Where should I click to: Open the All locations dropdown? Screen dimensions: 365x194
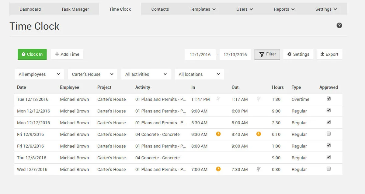pos(199,74)
